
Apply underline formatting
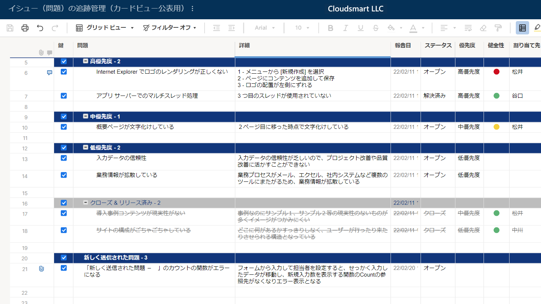tap(360, 27)
